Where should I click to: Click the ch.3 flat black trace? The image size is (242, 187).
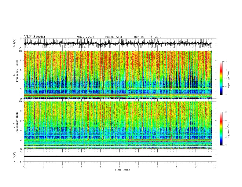(118, 156)
